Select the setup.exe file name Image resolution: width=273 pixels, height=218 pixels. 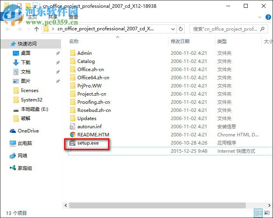click(x=88, y=143)
